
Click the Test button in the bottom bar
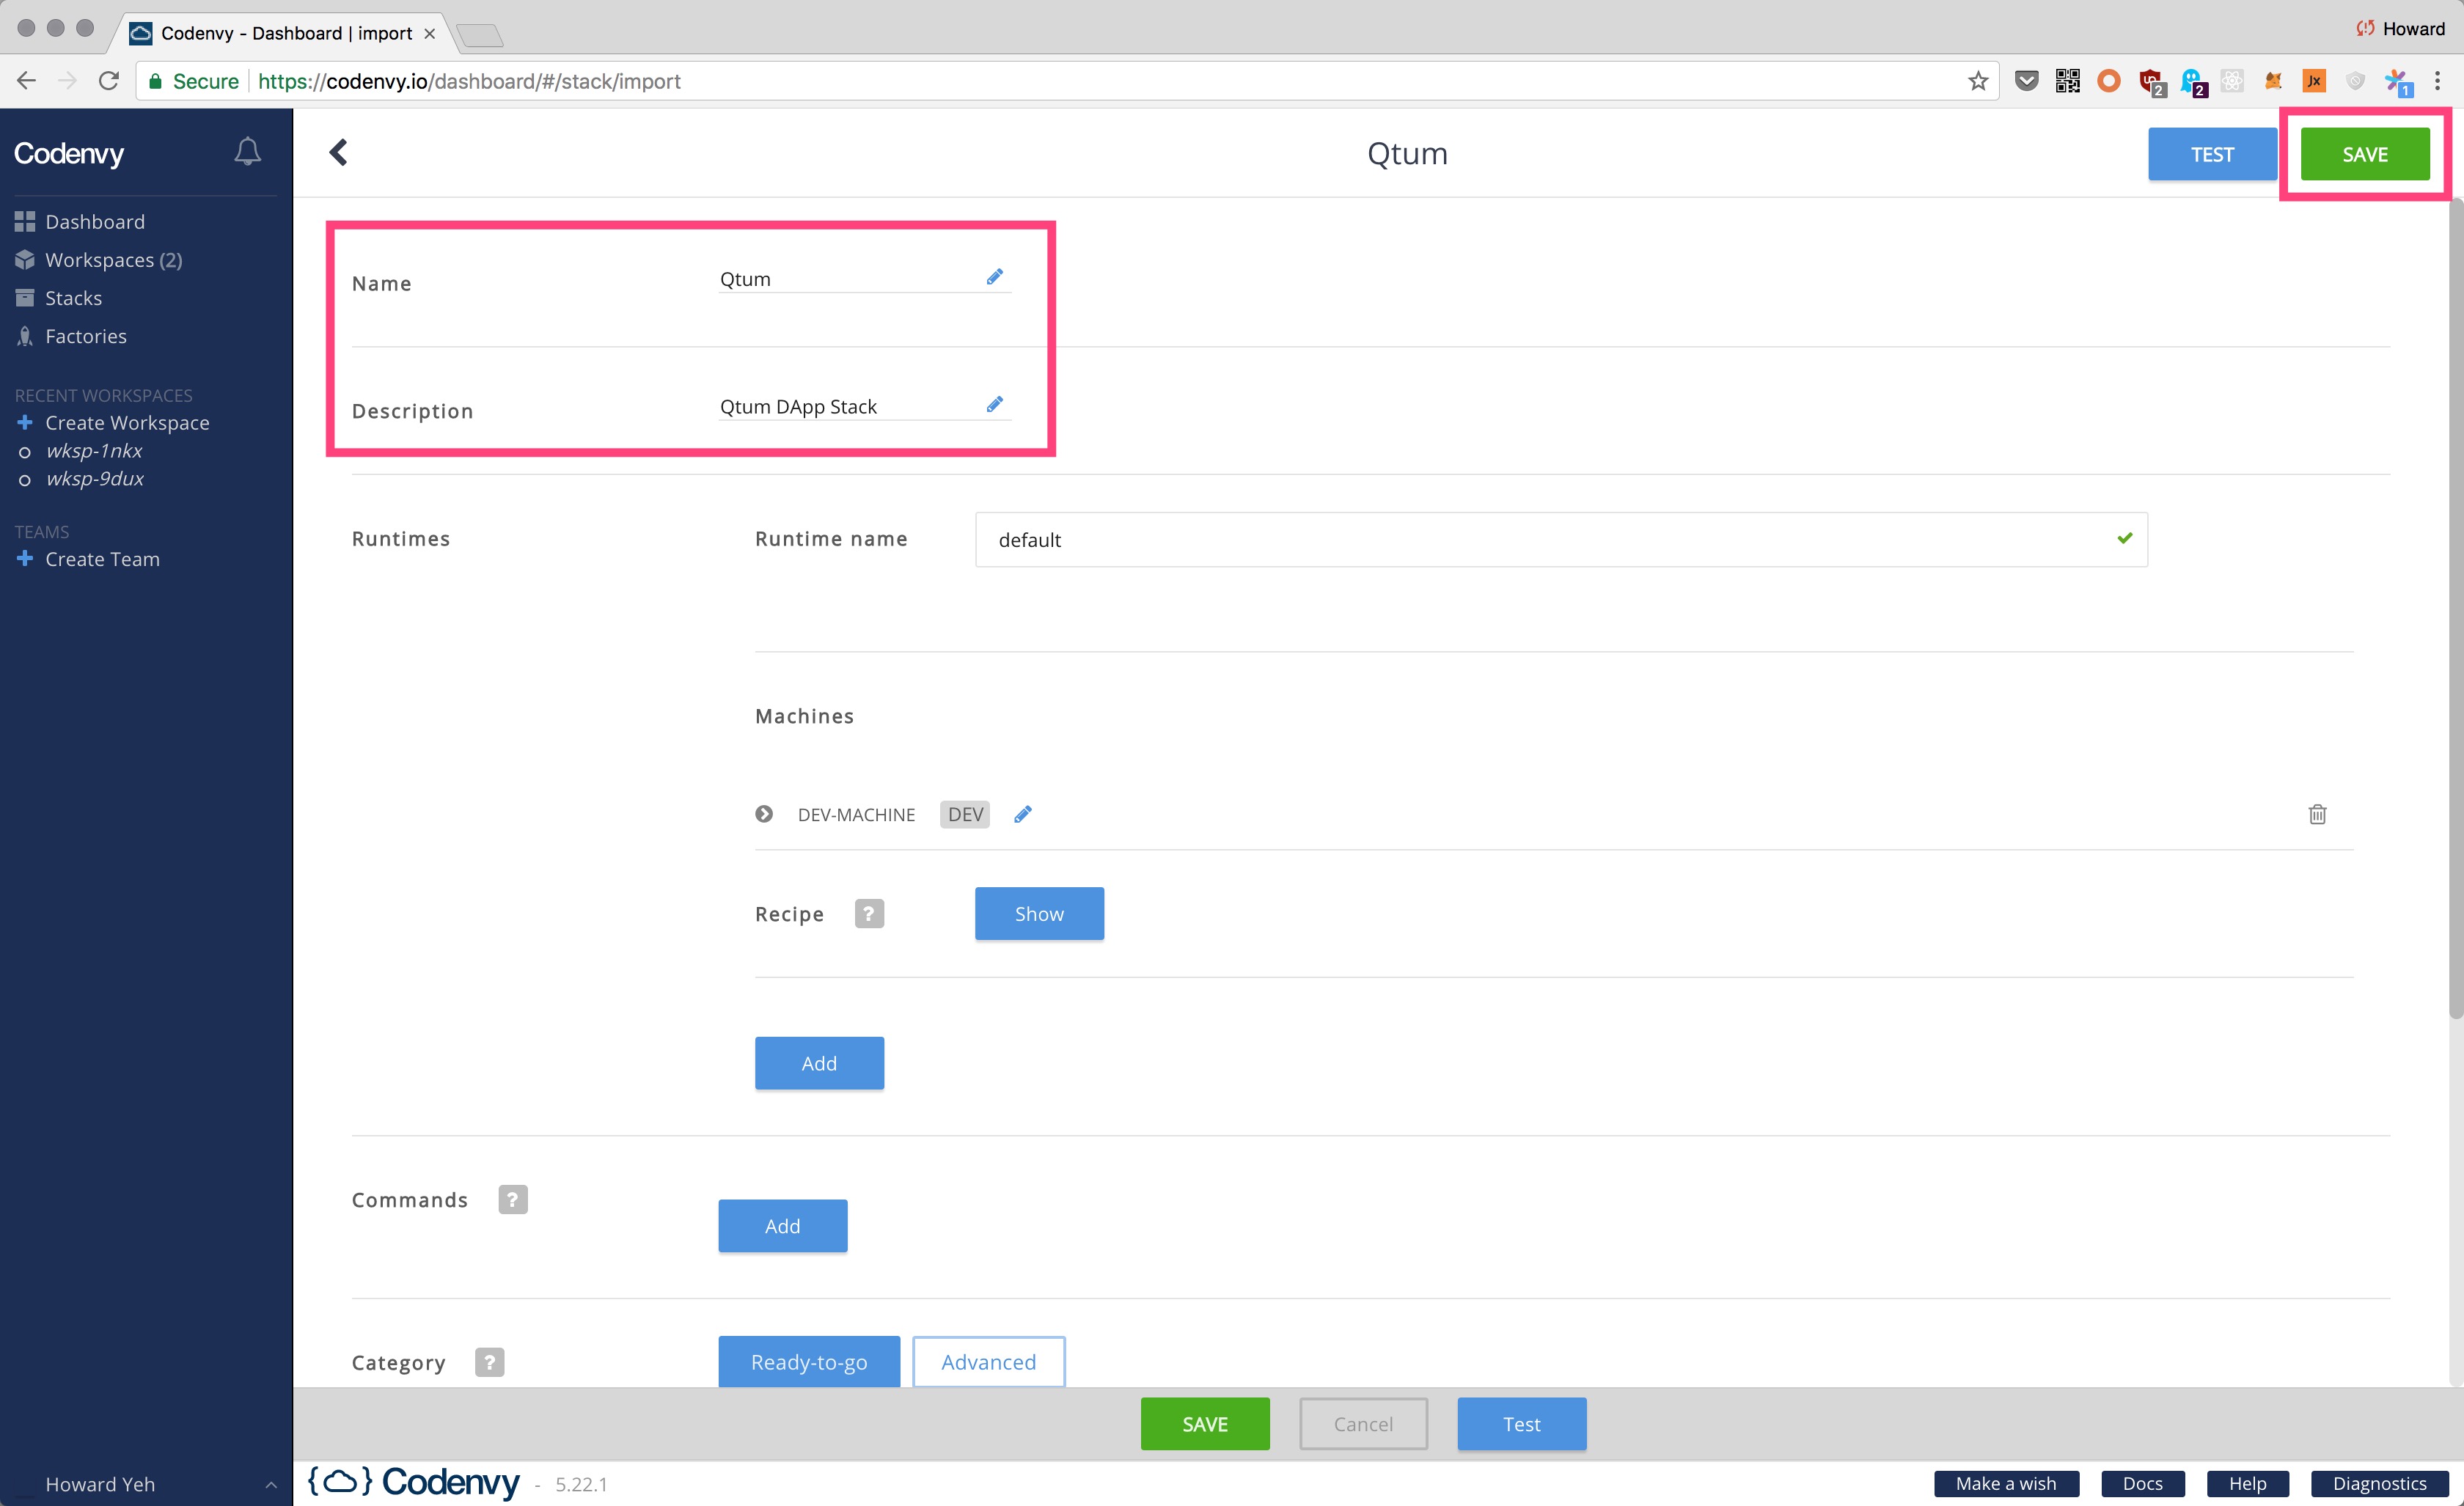[x=1522, y=1424]
